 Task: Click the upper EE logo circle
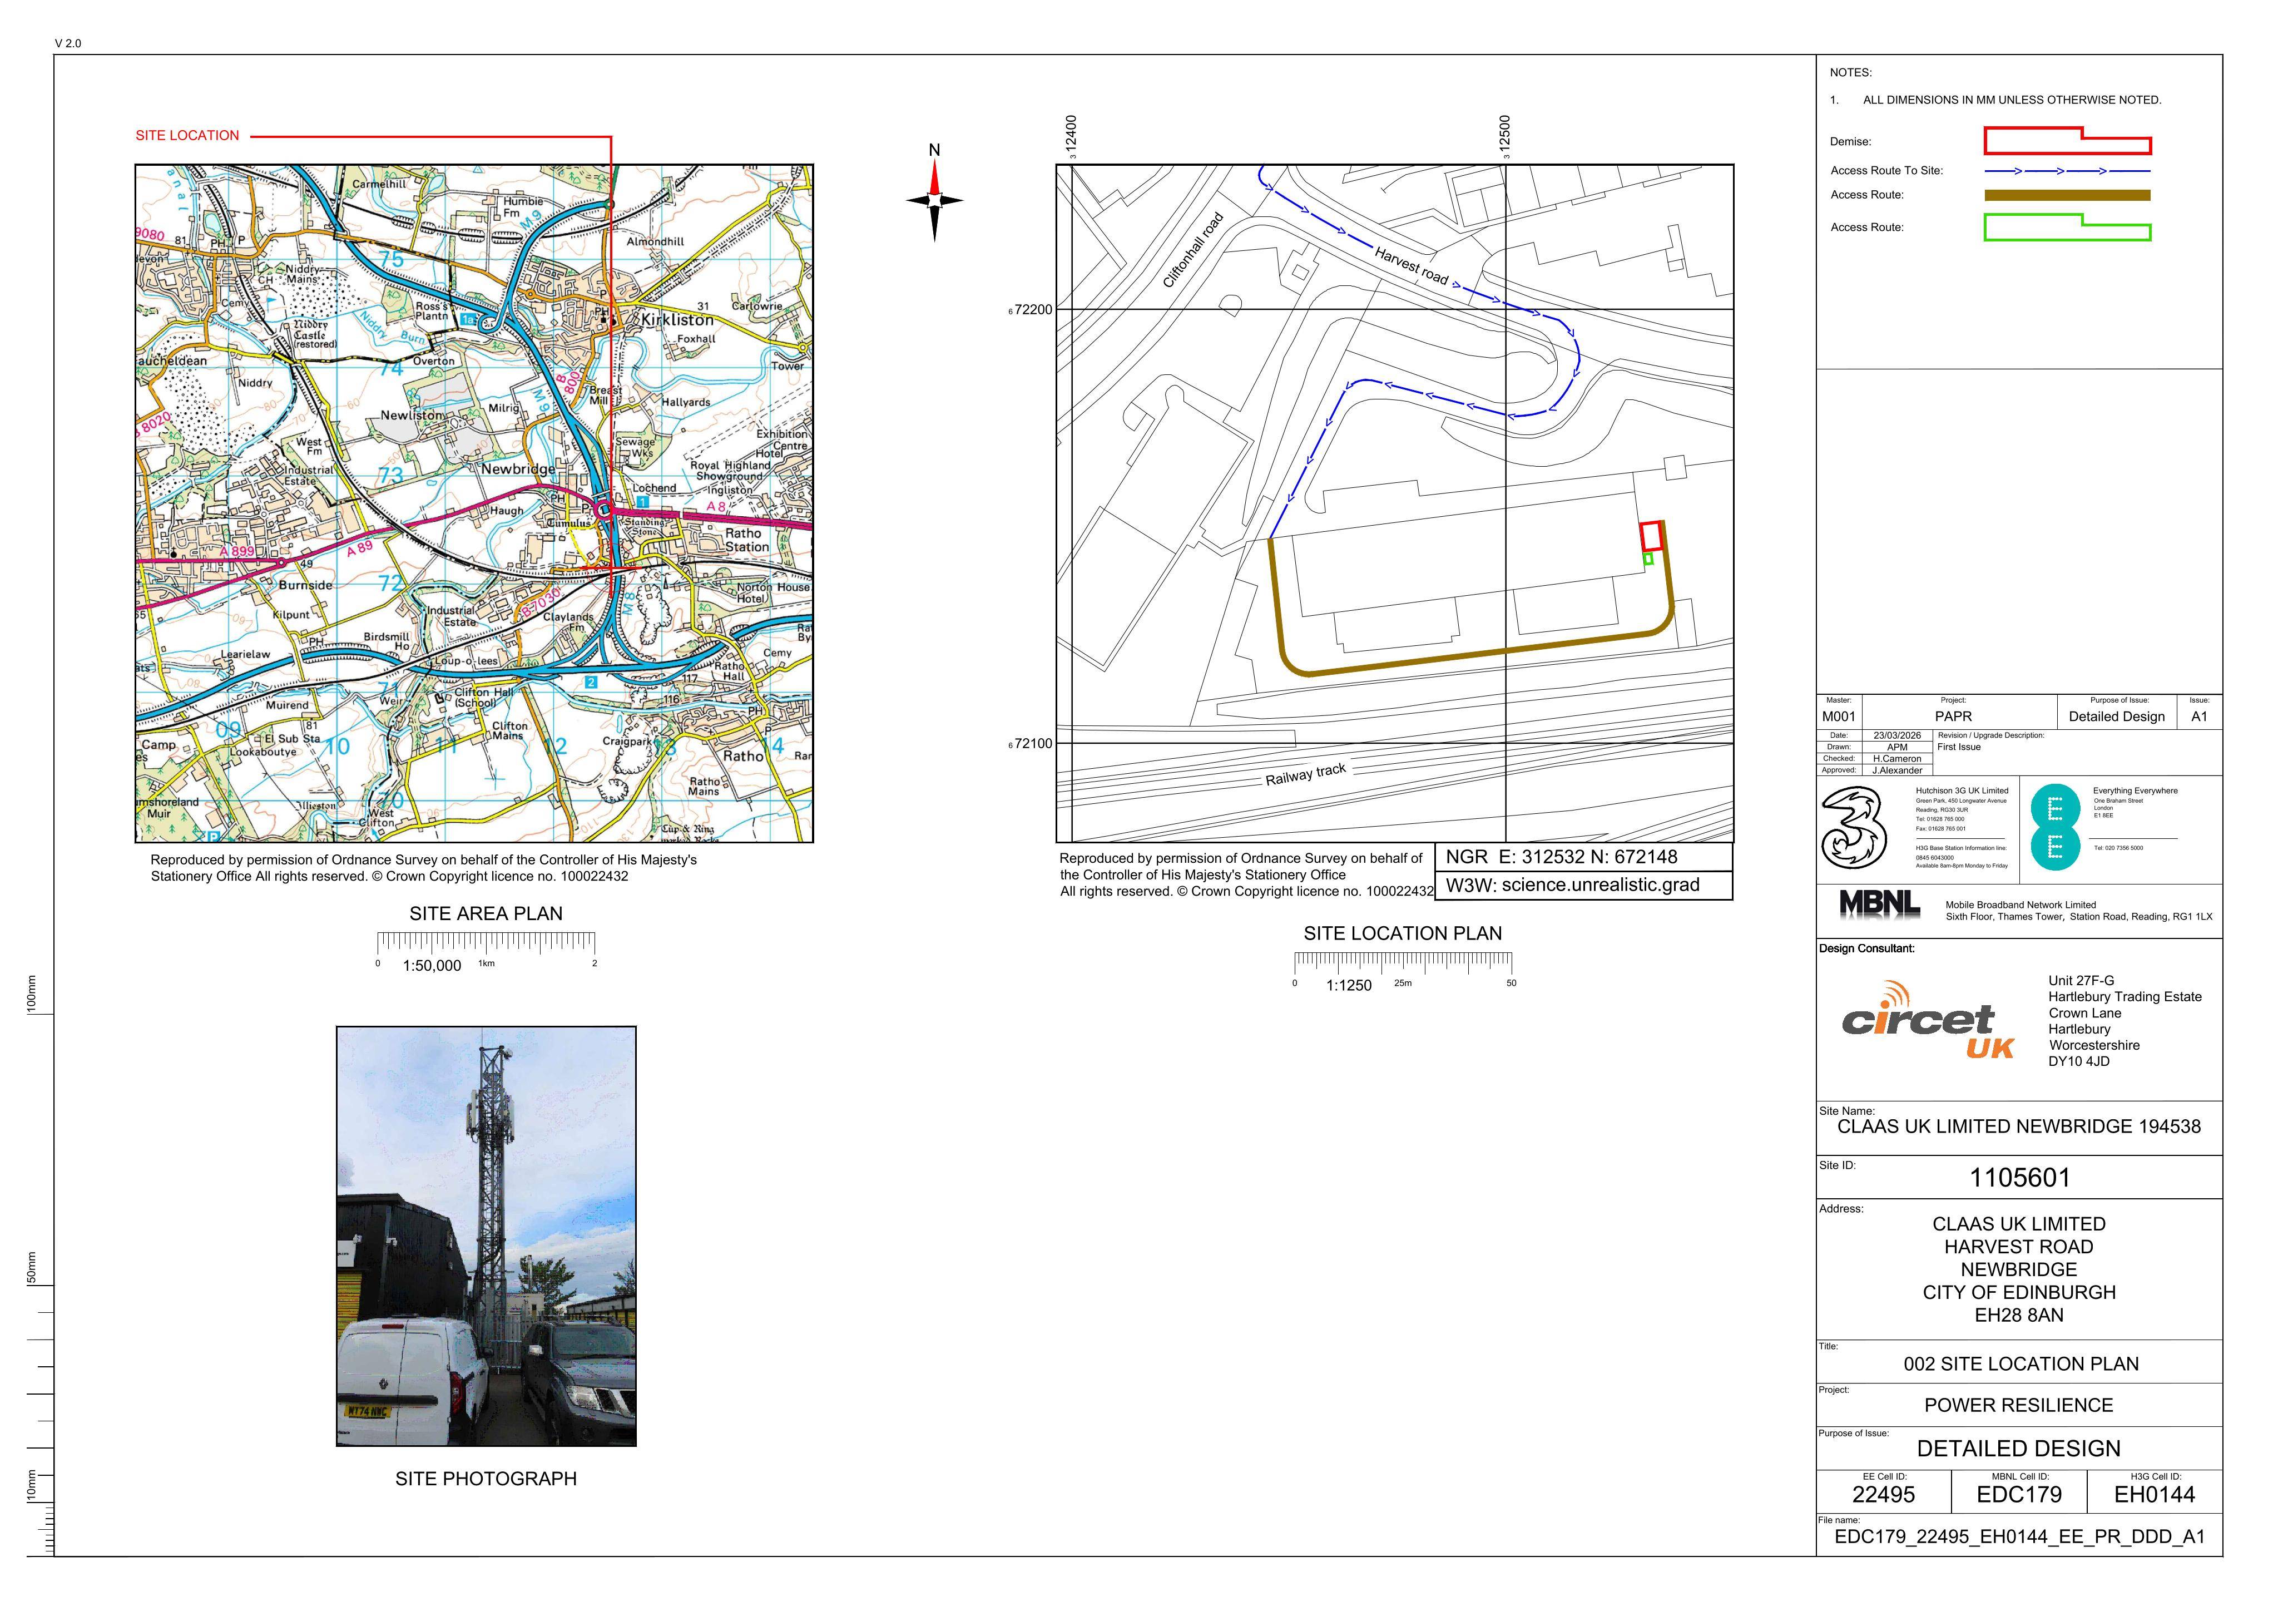pyautogui.click(x=2056, y=807)
